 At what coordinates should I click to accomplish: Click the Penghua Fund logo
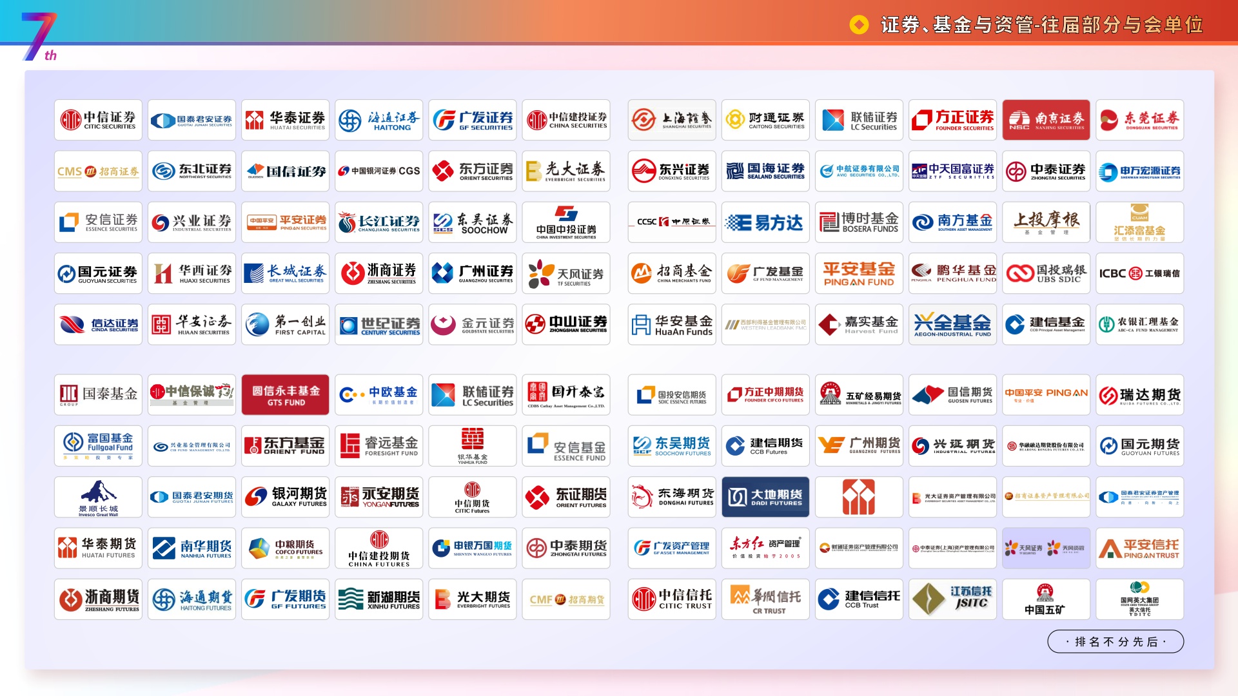click(953, 273)
